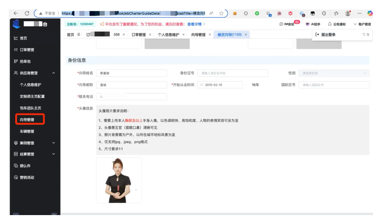Switch to the 订单管理 tab
The height and width of the screenshot is (218, 381).
click(138, 35)
